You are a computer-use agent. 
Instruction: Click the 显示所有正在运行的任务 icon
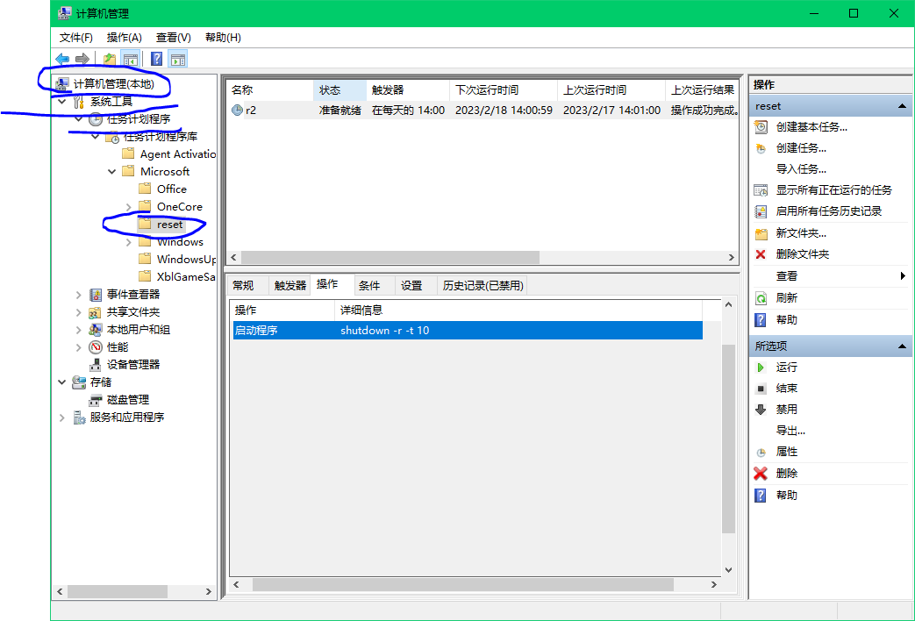click(761, 190)
